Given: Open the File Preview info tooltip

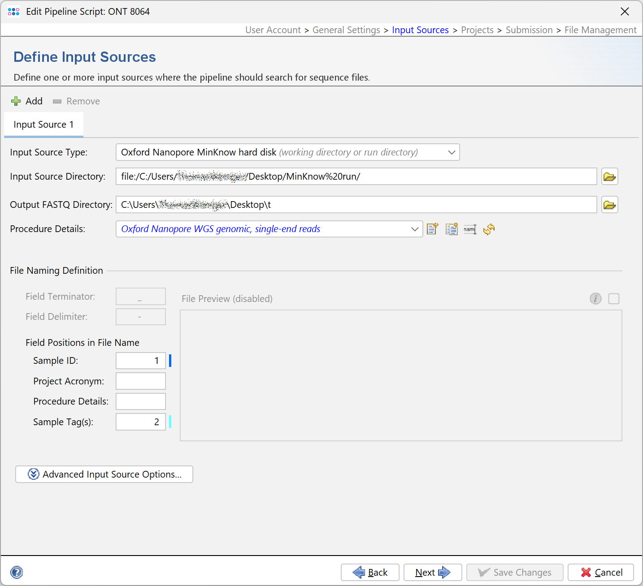Looking at the screenshot, I should (x=595, y=298).
